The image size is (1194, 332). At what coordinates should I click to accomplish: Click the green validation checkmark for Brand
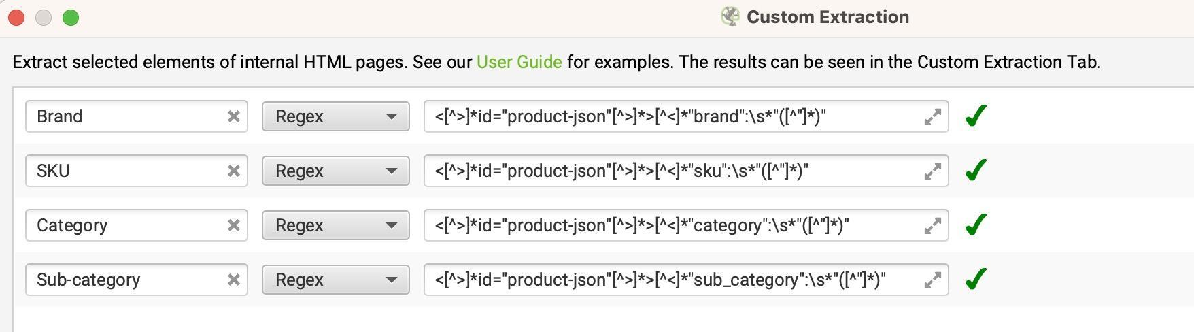[x=976, y=116]
